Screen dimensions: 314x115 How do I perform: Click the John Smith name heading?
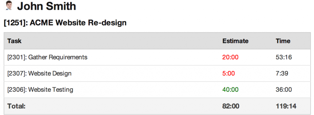tap(47, 6)
